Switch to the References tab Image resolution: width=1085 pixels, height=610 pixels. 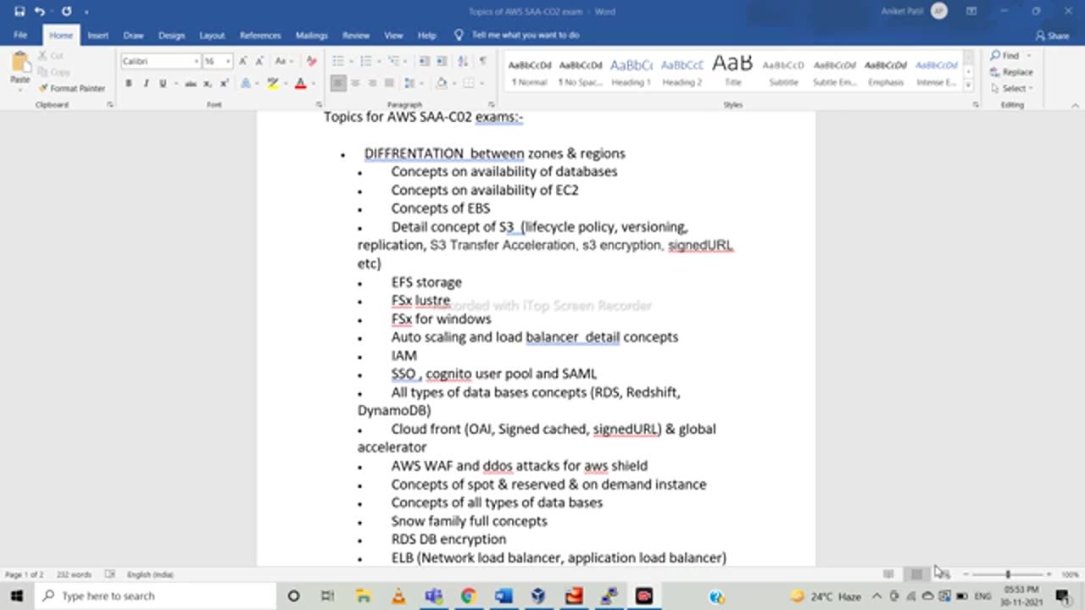(x=260, y=36)
